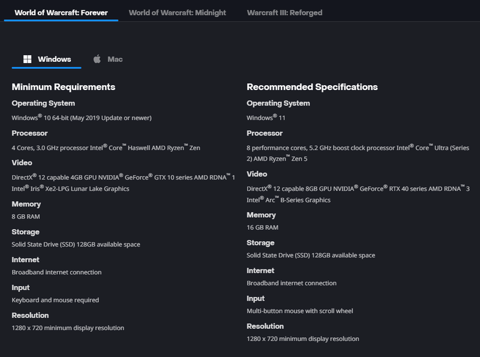The width and height of the screenshot is (480, 357).
Task: Click the 1280 x 720 text under Minimum Requirements
Action: (x=68, y=328)
